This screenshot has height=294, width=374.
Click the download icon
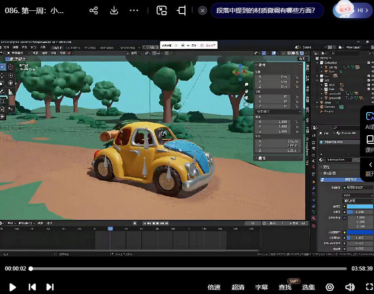coord(114,10)
